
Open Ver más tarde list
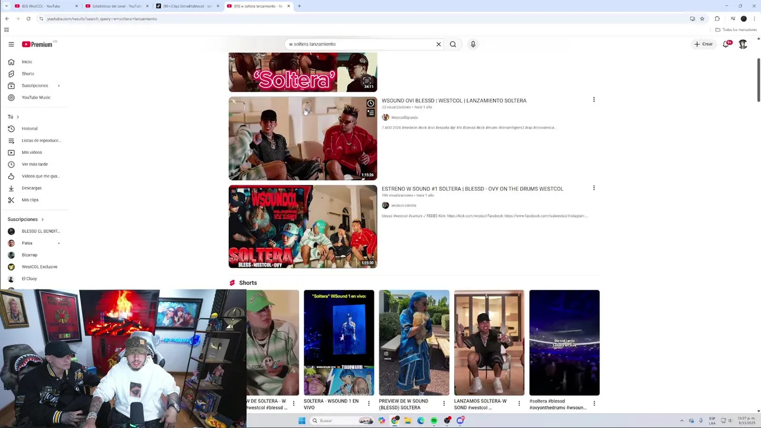pos(34,164)
